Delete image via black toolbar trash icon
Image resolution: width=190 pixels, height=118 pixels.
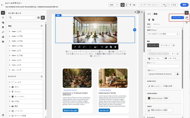tap(115, 47)
